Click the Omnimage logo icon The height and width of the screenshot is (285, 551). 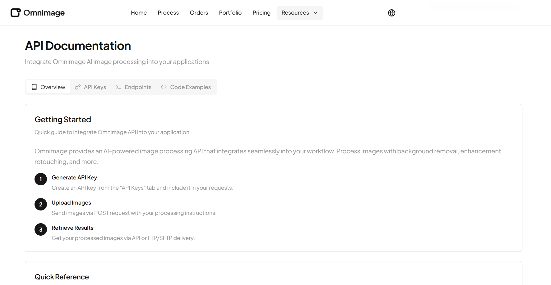(x=16, y=13)
